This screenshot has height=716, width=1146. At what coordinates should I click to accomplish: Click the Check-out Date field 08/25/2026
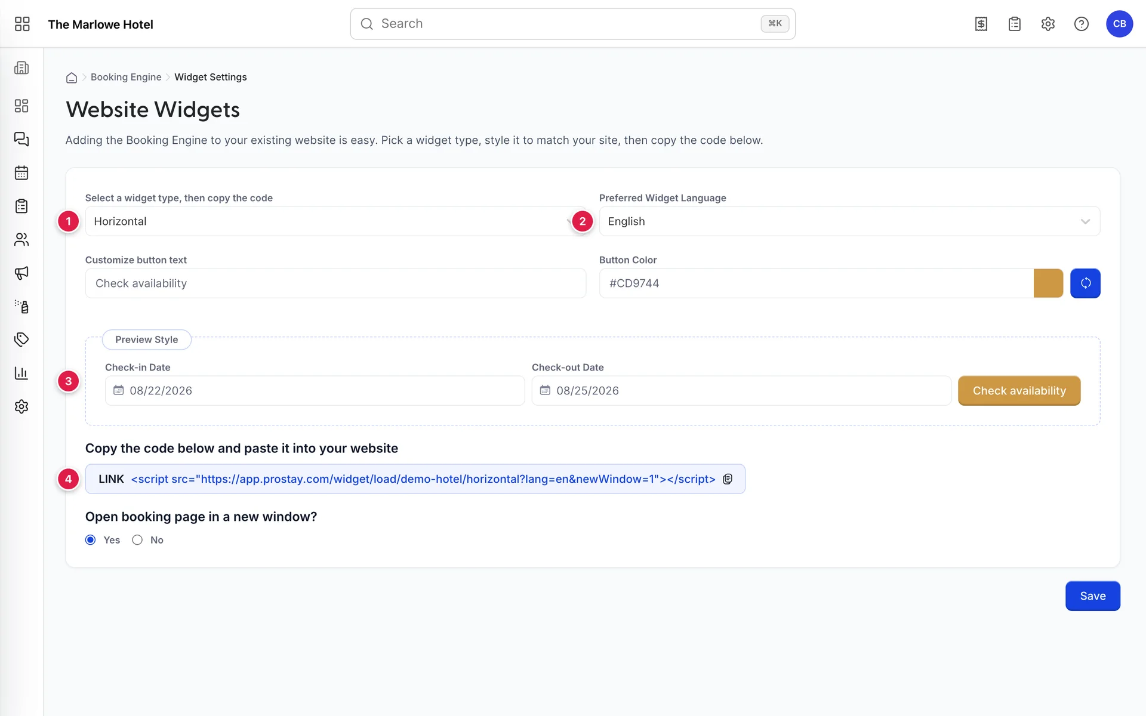(x=741, y=391)
